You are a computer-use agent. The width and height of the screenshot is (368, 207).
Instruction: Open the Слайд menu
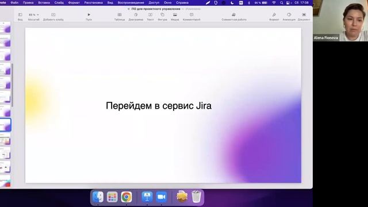pyautogui.click(x=59, y=2)
